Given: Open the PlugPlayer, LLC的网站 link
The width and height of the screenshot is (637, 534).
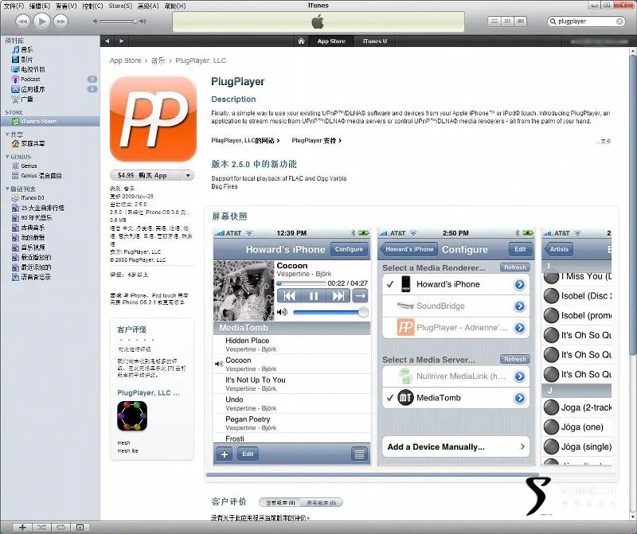Looking at the screenshot, I should pos(245,141).
